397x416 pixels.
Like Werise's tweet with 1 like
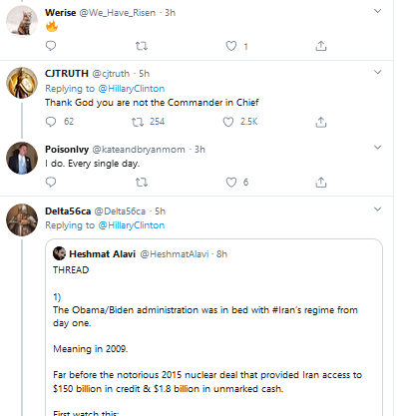[231, 46]
